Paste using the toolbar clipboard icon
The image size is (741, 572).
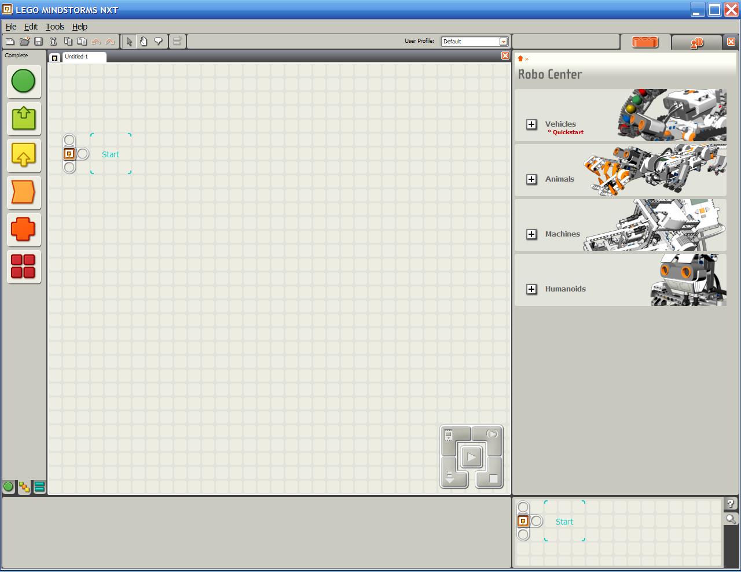tap(82, 41)
